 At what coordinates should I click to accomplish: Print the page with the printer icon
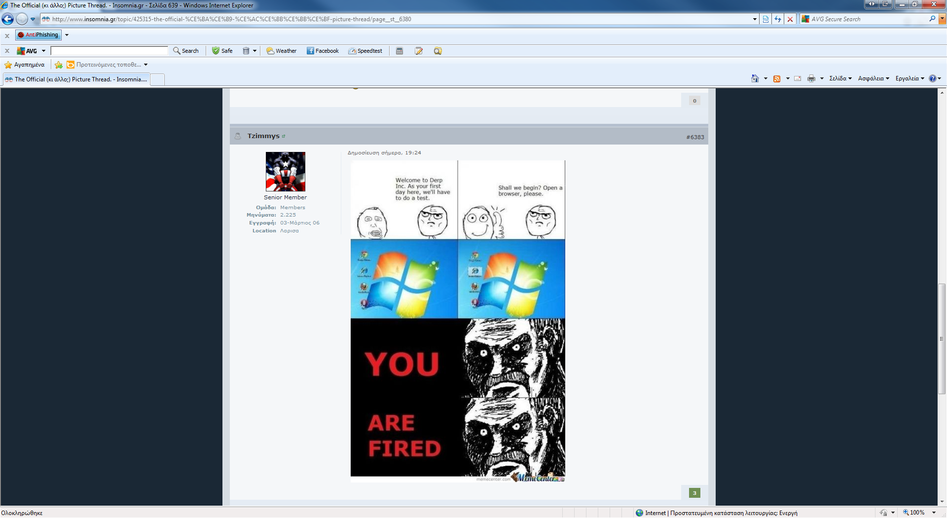click(811, 78)
